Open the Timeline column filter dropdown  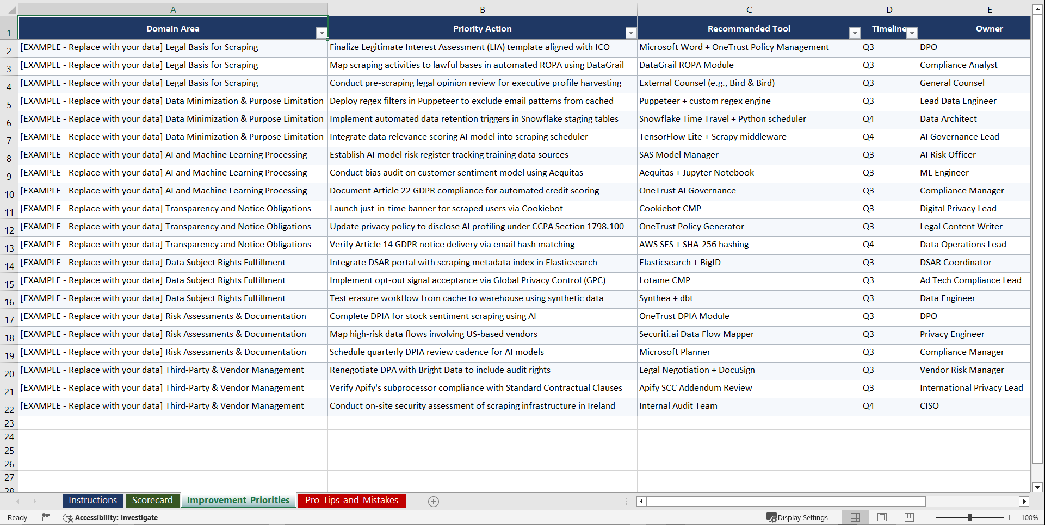click(912, 33)
